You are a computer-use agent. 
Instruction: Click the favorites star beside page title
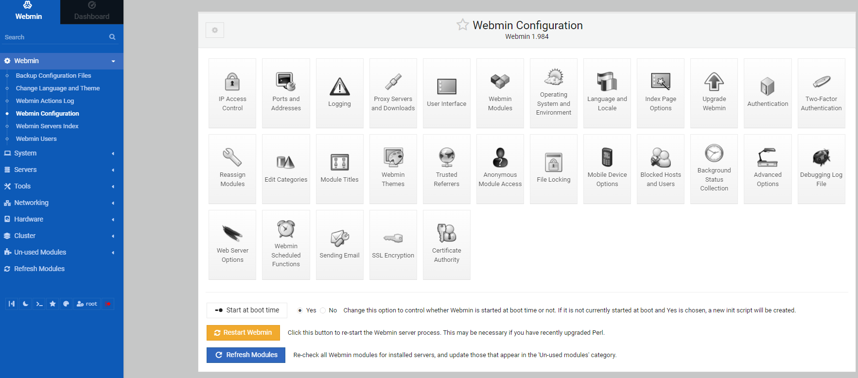click(x=462, y=25)
